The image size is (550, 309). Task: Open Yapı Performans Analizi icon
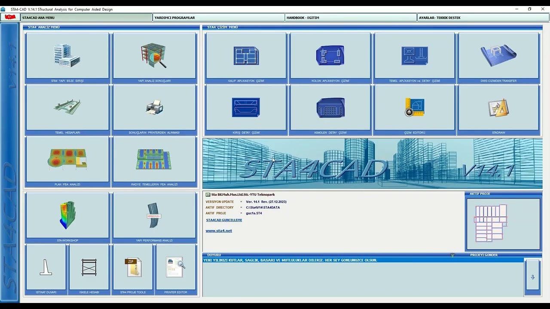(154, 215)
